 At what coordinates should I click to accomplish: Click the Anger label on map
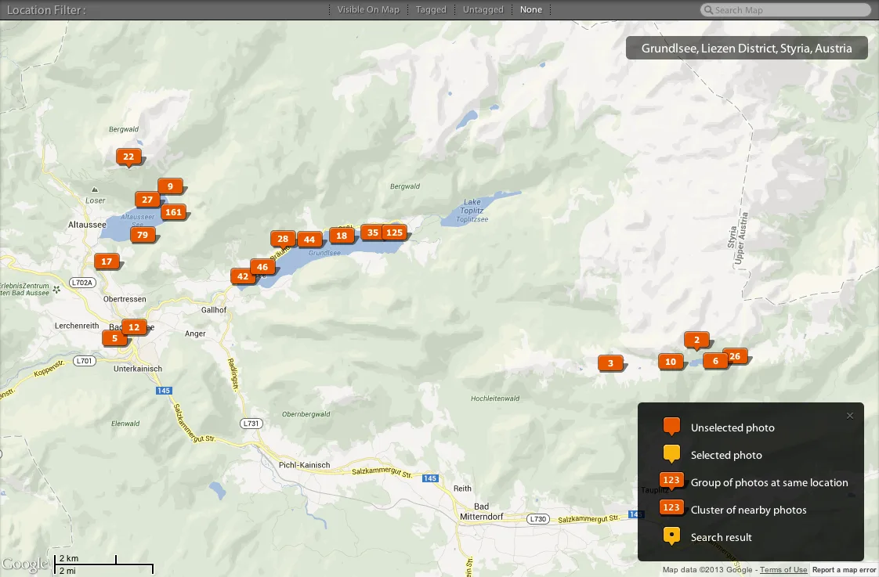tap(195, 334)
